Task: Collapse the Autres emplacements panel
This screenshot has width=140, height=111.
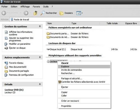Action: point(40,57)
